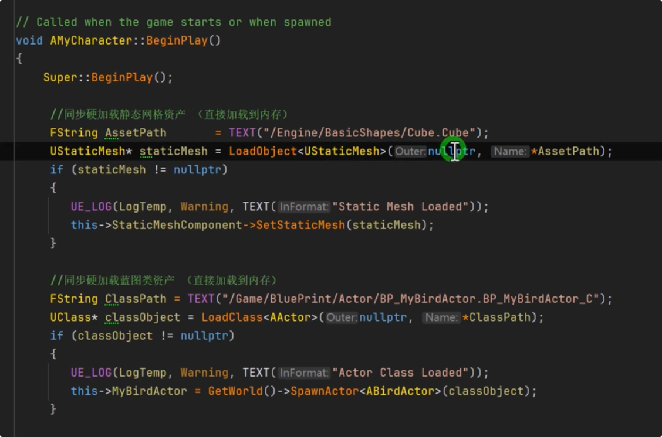The image size is (662, 437).
Task: Click the Name hint before *AssetPath
Action: [509, 152]
